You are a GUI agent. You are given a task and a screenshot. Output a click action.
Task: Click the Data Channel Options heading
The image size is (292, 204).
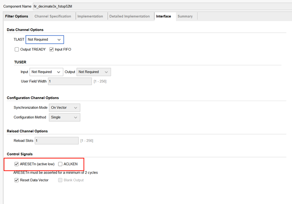coord(25,30)
